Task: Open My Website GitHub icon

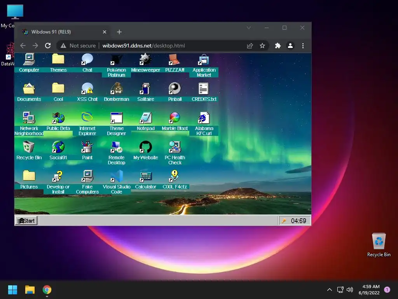Action: pos(146,151)
